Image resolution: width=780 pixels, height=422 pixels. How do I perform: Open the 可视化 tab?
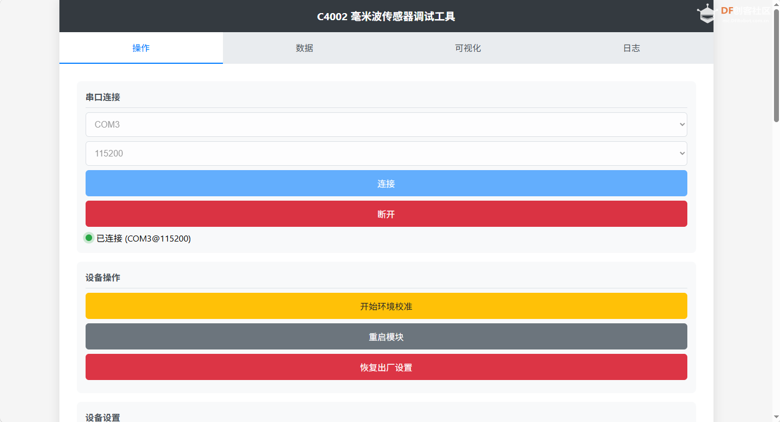(x=468, y=48)
